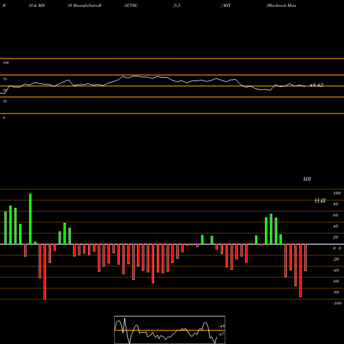Click the MR axis label -100
Image resolution: width=344 pixels, height=344 pixels.
337,303
